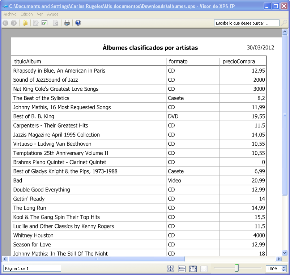The image size is (290, 275).
Task: Click the vertical scrollbar up arrow
Action: [285, 32]
